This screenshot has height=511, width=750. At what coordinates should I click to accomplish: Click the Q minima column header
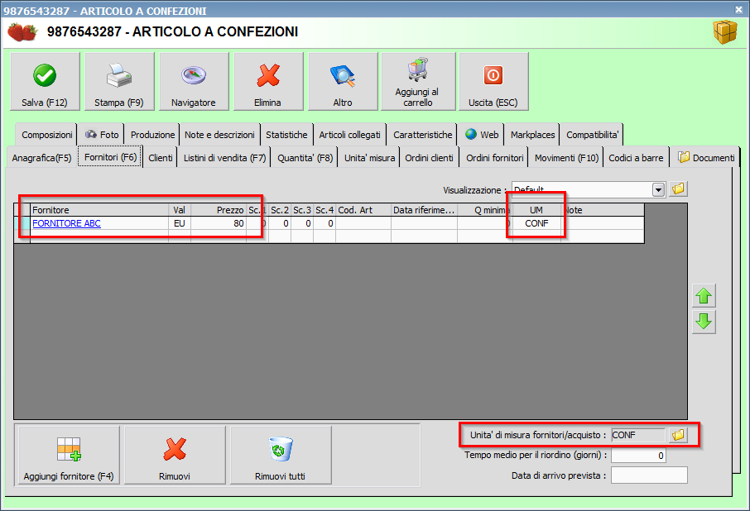pos(485,210)
